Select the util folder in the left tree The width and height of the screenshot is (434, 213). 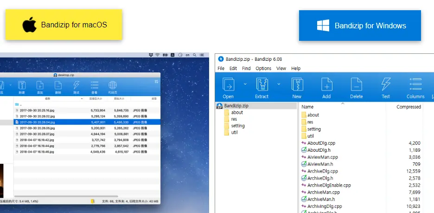pos(234,132)
